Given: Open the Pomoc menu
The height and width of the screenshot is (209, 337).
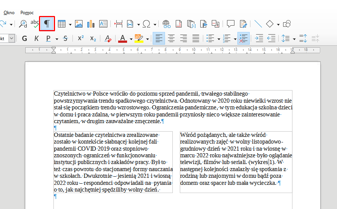Looking at the screenshot, I should (x=27, y=13).
